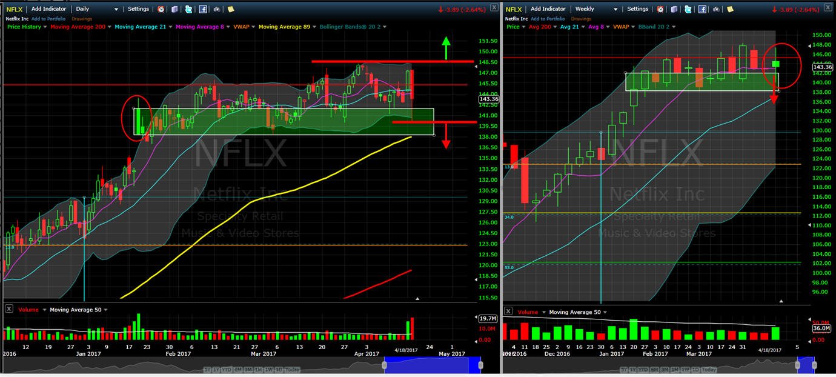This screenshot has width=836, height=377.
Task: Click the 36.0M volume label in the Weekly chart
Action: point(820,329)
